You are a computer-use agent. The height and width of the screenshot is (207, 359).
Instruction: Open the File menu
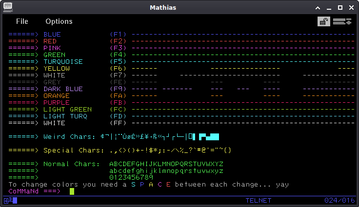point(22,21)
